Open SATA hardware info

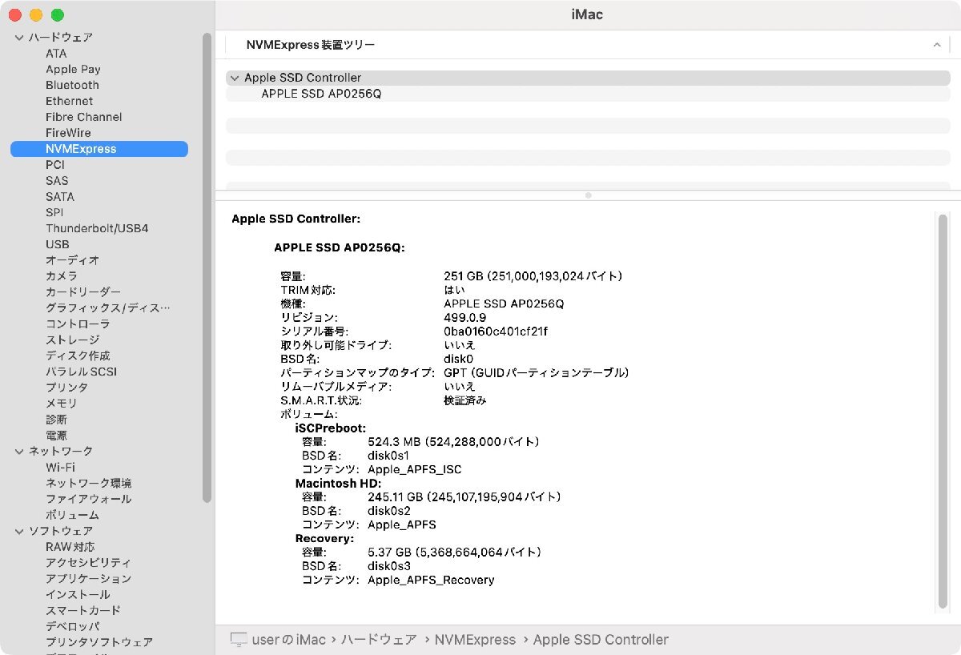(x=60, y=196)
